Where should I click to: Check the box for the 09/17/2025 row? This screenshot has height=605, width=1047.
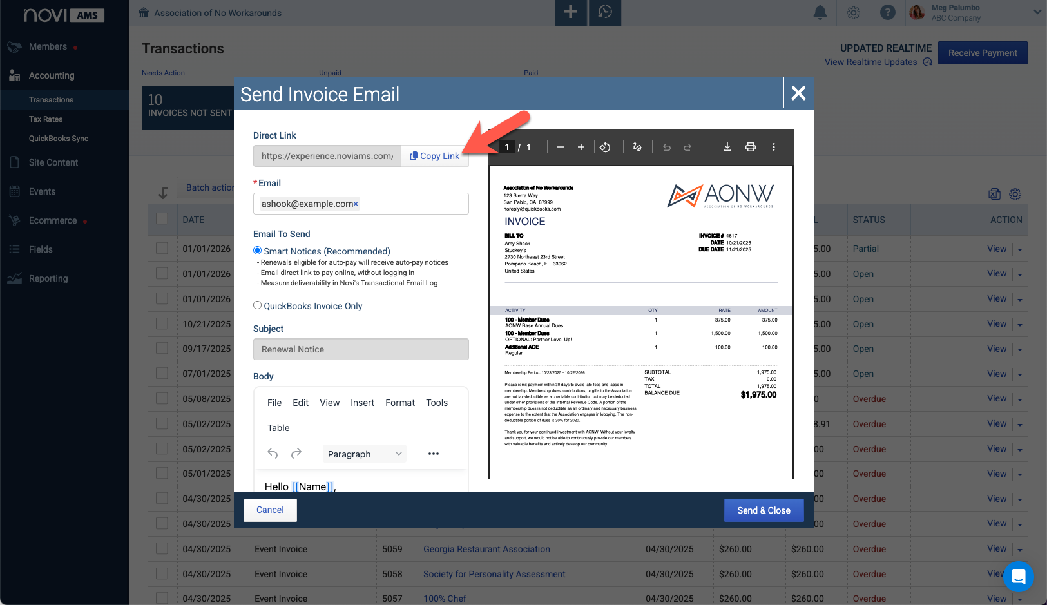coord(162,349)
